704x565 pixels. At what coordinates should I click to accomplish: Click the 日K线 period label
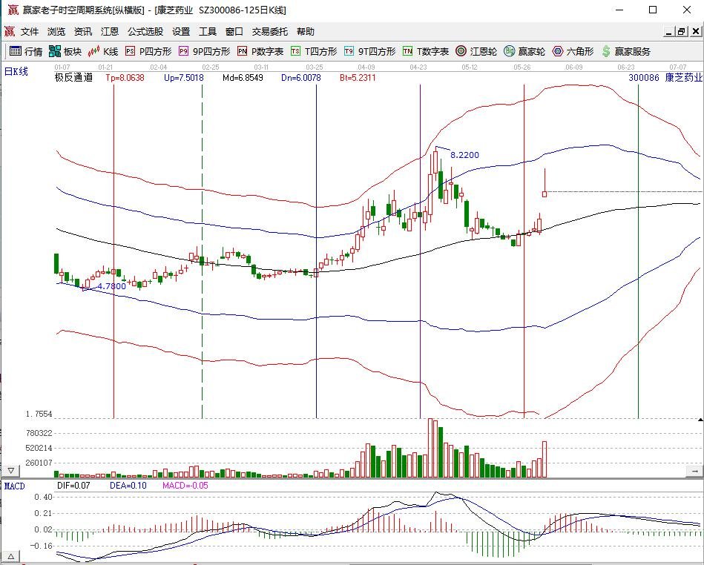coord(16,72)
